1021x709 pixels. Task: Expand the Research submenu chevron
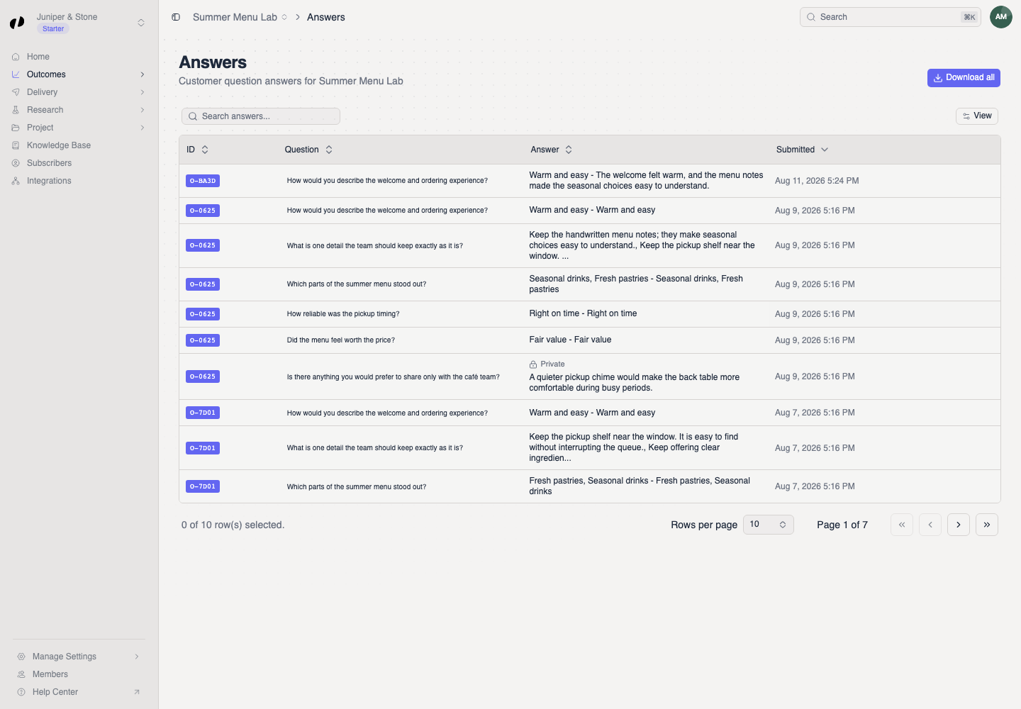(143, 110)
